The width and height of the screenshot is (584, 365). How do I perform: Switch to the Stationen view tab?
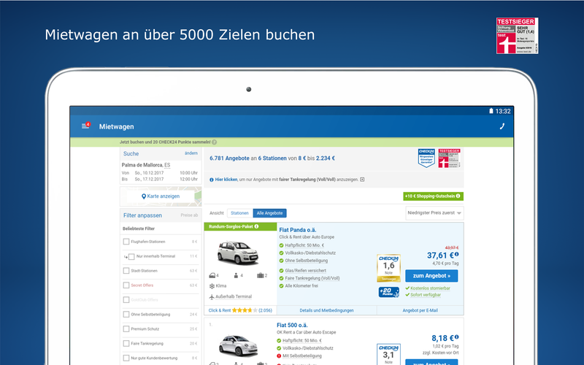coord(240,213)
